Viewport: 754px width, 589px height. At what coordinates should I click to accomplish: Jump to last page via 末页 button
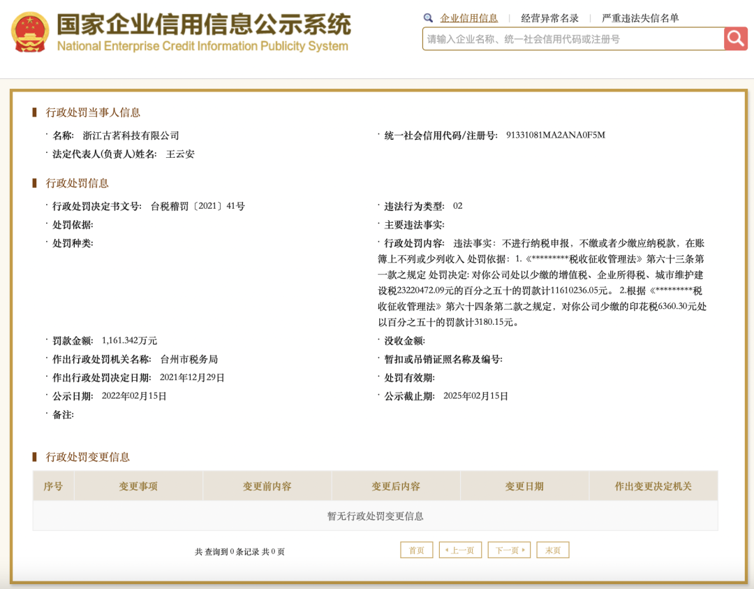pyautogui.click(x=553, y=550)
